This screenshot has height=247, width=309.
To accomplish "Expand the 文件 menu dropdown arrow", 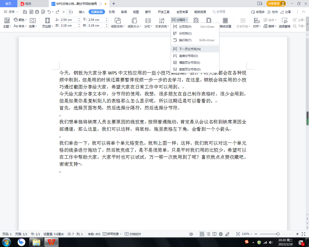I will point(17,12).
